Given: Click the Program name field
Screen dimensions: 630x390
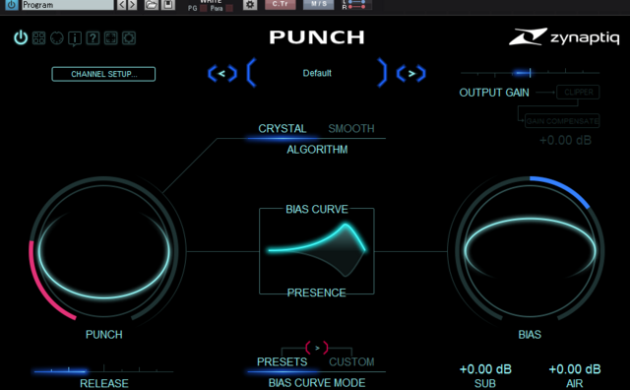Looking at the screenshot, I should pyautogui.click(x=68, y=5).
